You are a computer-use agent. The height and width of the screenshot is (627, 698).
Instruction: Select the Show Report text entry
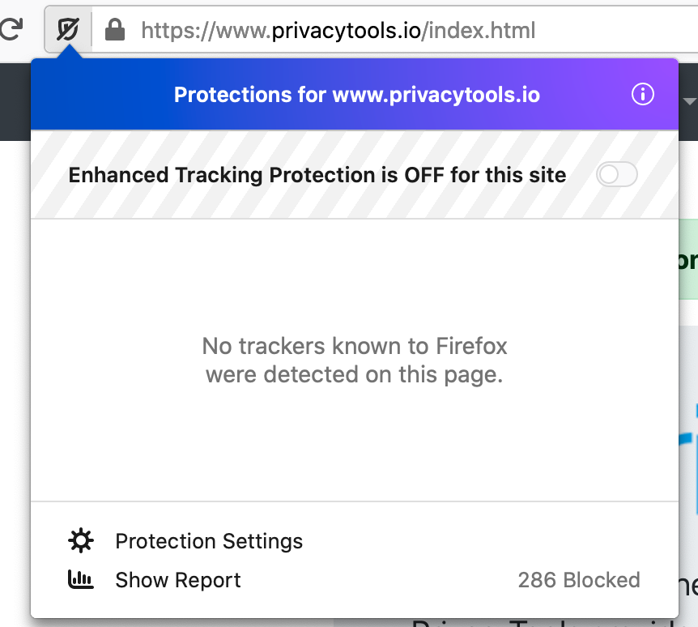(178, 580)
